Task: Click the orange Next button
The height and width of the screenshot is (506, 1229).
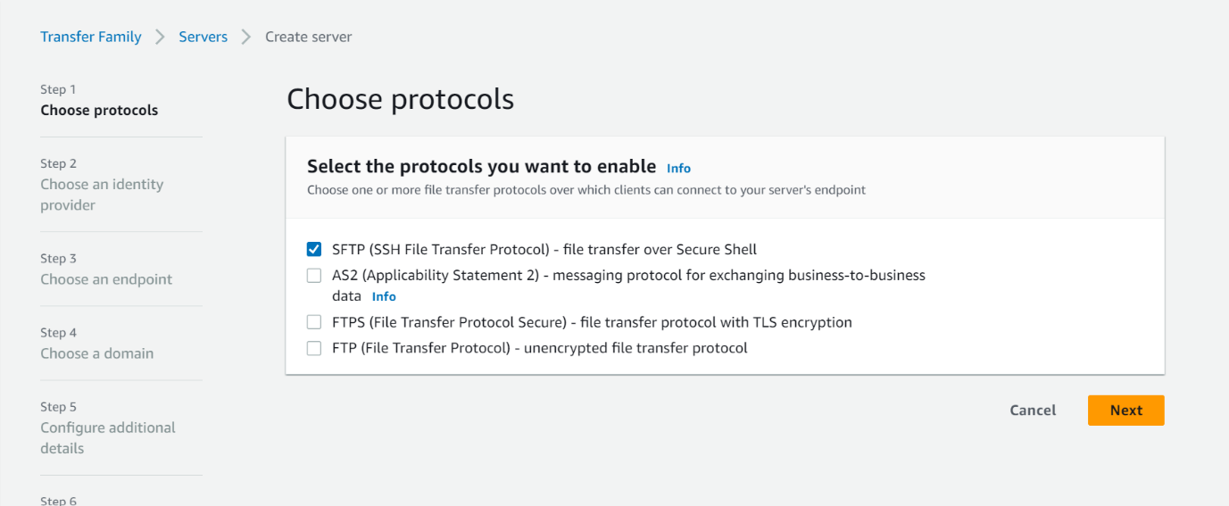Action: [x=1125, y=411]
